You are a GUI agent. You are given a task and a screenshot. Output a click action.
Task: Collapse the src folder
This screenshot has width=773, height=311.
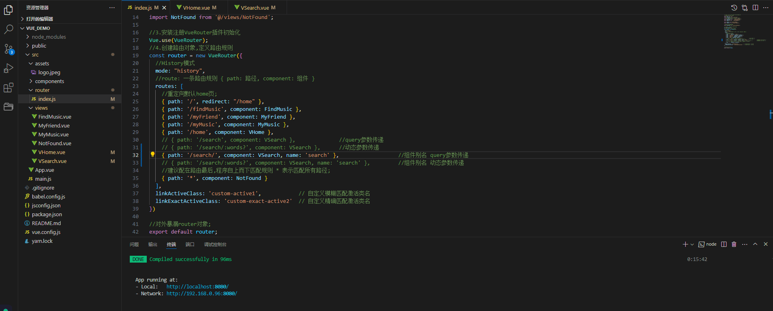[70, 55]
